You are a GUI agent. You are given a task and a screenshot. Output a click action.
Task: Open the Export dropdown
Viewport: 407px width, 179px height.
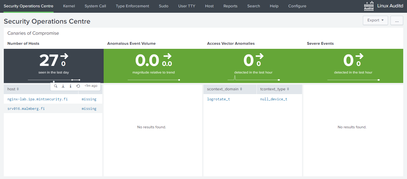(375, 20)
